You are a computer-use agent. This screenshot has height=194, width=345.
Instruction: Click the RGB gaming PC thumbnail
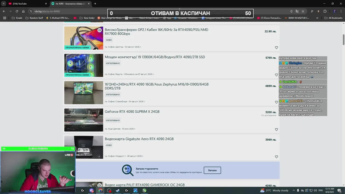[x=84, y=65]
